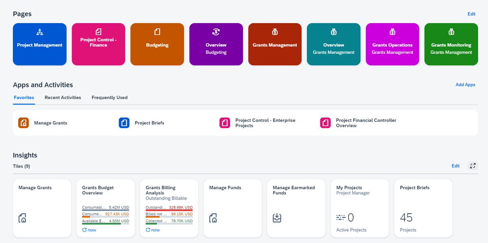Click the Add Apps link
This screenshot has height=243, width=488.
click(x=465, y=85)
